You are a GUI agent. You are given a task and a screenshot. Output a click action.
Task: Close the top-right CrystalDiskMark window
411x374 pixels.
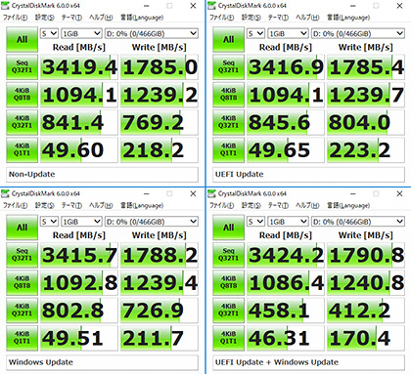399,6
